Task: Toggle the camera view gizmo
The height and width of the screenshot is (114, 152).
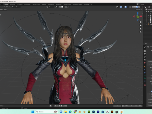Action: [141, 28]
